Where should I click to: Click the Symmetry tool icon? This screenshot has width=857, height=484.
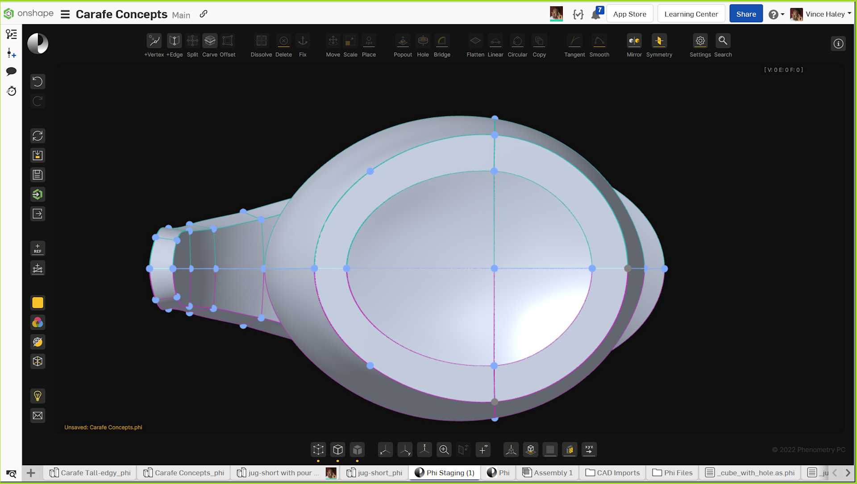[x=659, y=41]
